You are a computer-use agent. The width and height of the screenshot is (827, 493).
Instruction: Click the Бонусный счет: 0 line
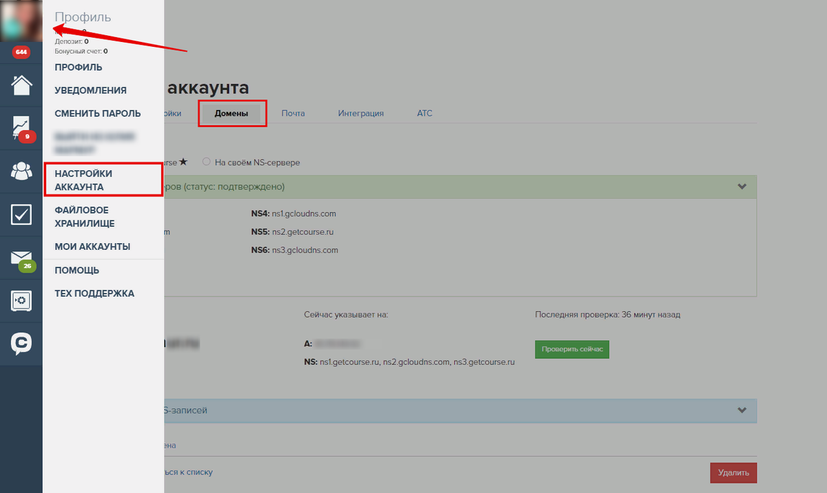pos(81,51)
